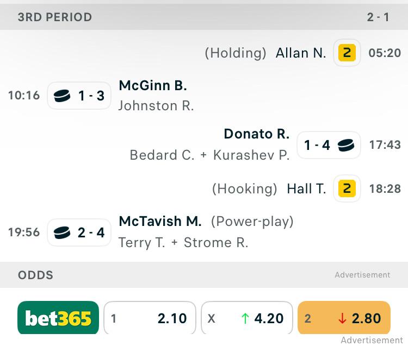The width and height of the screenshot is (408, 346).
Task: Open assist player Strome R.
Action: (x=216, y=243)
